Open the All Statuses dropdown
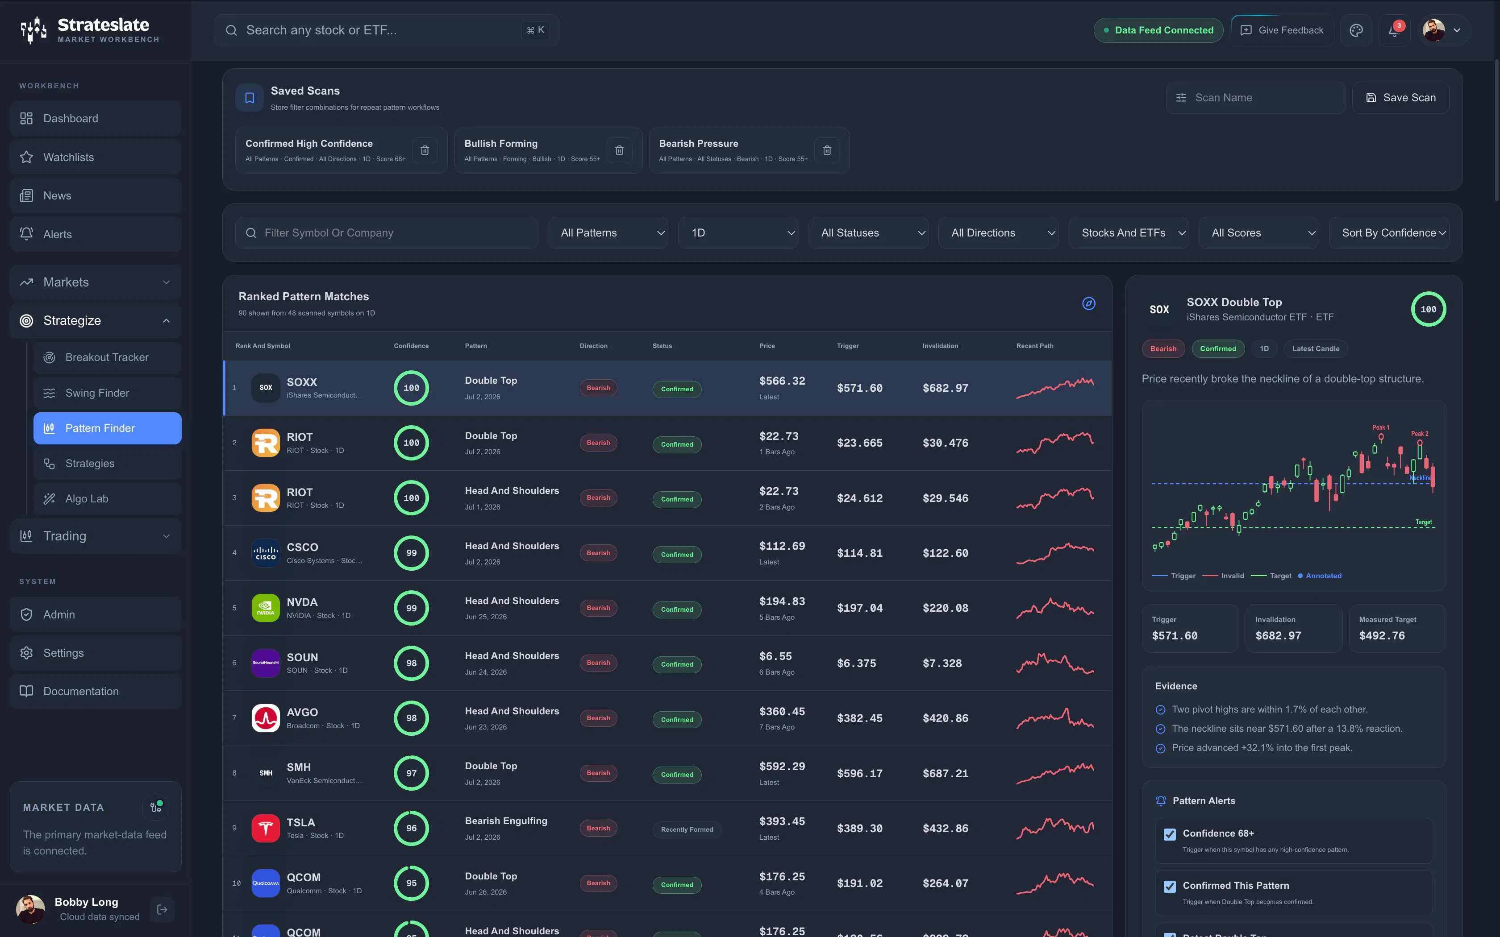The height and width of the screenshot is (937, 1500). [x=868, y=233]
